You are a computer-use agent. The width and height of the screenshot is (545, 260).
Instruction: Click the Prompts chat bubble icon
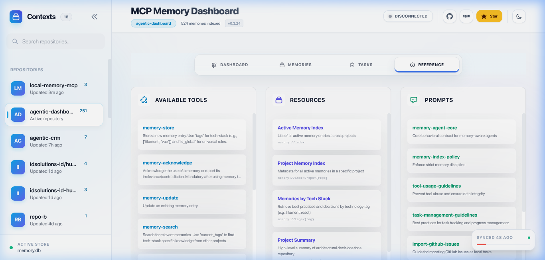pos(414,100)
